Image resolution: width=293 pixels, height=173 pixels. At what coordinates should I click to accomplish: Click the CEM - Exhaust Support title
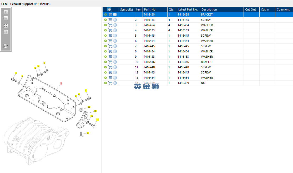point(26,4)
